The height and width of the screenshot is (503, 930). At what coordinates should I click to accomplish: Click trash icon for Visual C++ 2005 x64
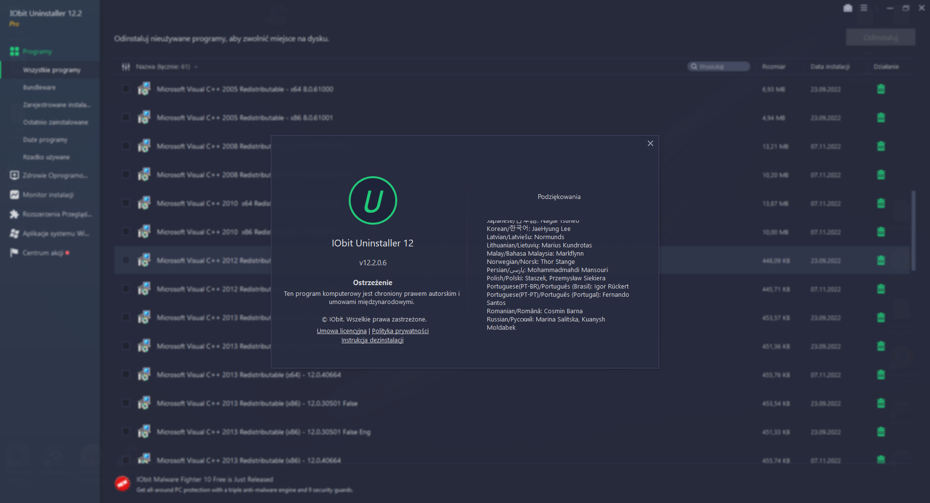(881, 89)
